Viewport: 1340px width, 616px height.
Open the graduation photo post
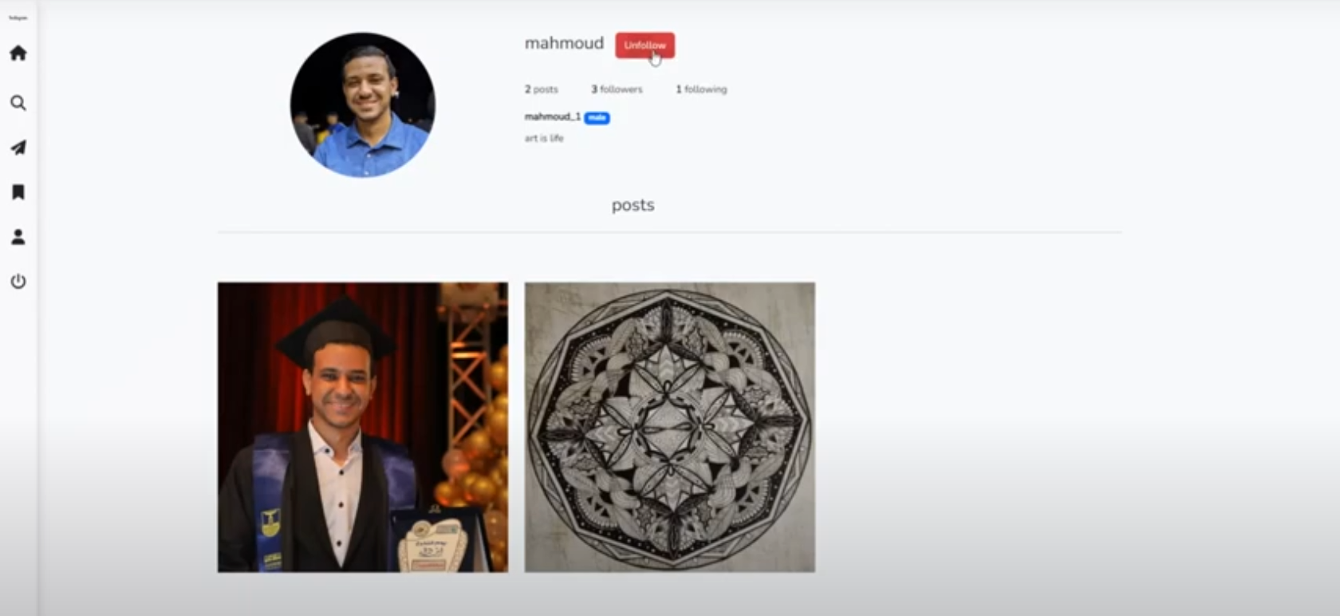[x=363, y=427]
